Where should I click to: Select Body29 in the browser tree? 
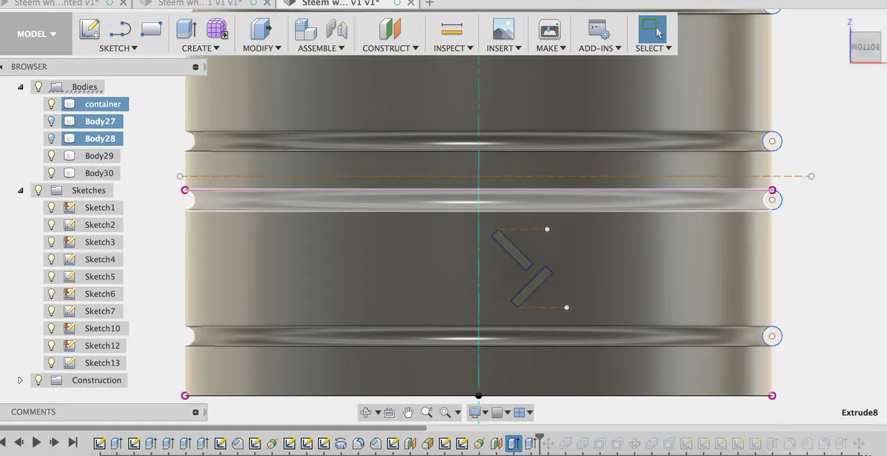click(x=99, y=156)
